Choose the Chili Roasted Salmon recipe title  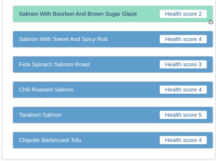tap(46, 90)
